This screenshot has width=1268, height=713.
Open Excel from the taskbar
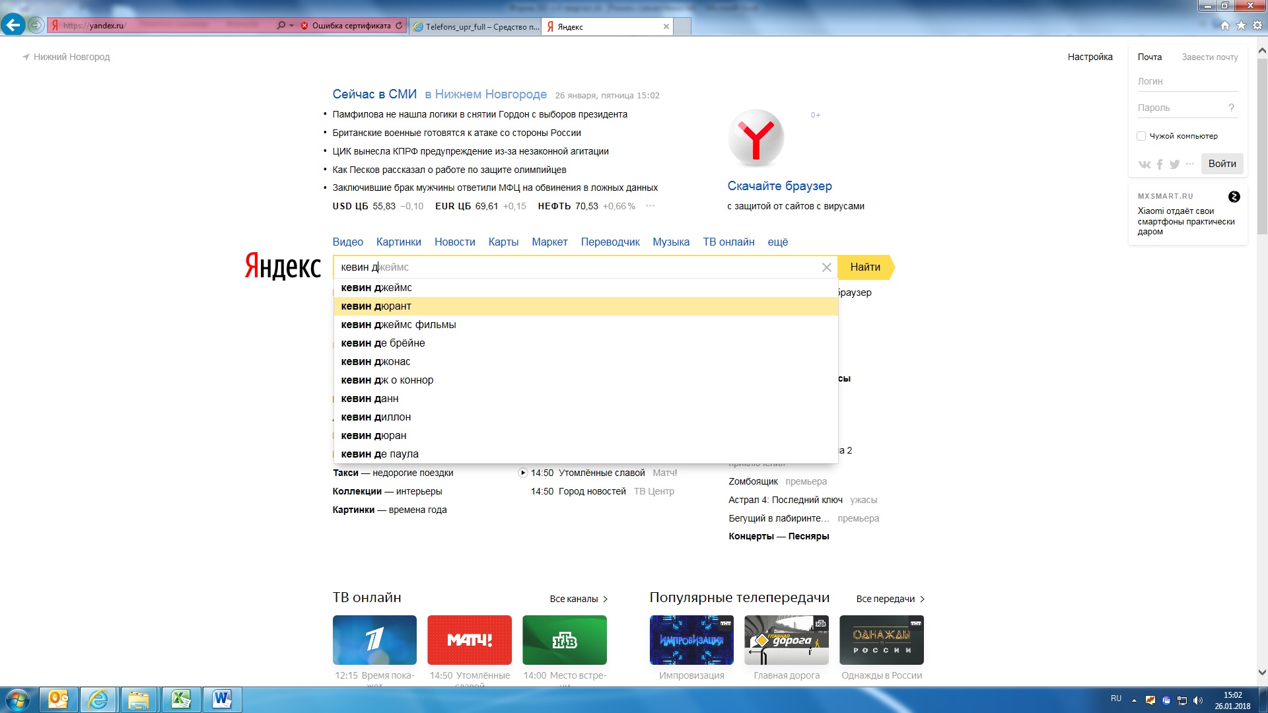pyautogui.click(x=181, y=699)
